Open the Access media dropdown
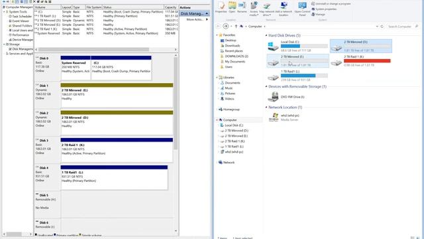The width and height of the screenshot is (424, 239). (254, 9)
